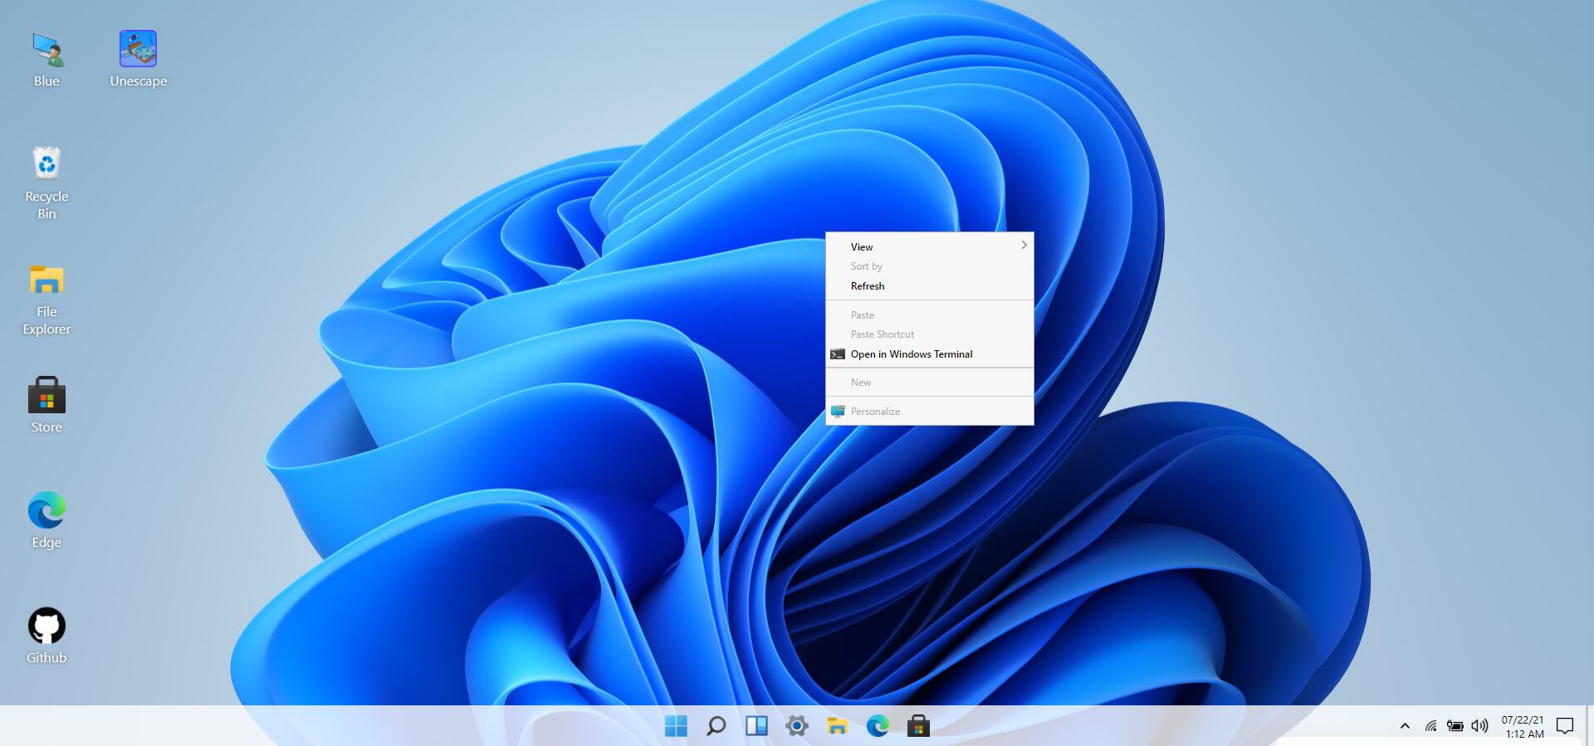Image resolution: width=1594 pixels, height=746 pixels.
Task: Click the taskbar Microsoft Store icon
Action: click(918, 726)
